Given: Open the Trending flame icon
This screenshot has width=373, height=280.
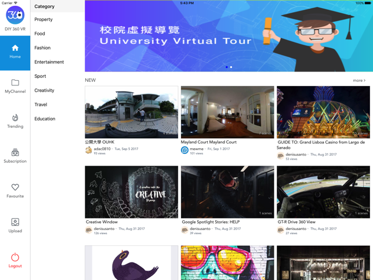Looking at the screenshot, I should 15,118.
